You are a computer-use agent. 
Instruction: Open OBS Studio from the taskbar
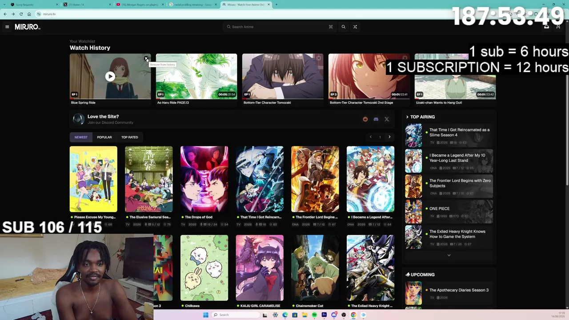pos(344,315)
